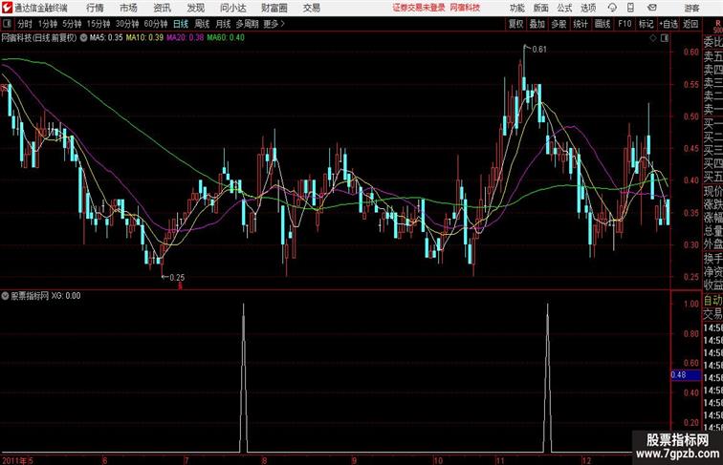Click the 统计 statistics button
The height and width of the screenshot is (465, 723).
[581, 24]
